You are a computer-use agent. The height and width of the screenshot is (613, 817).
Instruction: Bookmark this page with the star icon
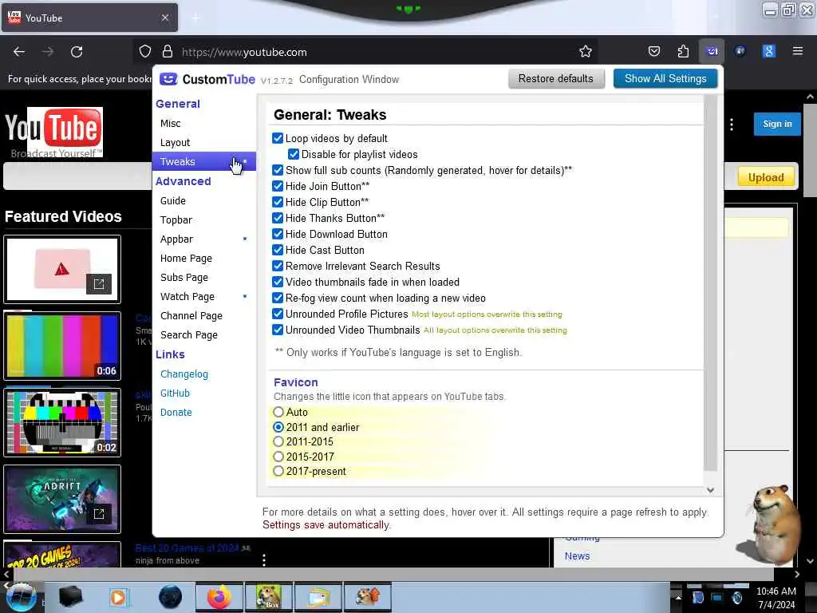[585, 52]
